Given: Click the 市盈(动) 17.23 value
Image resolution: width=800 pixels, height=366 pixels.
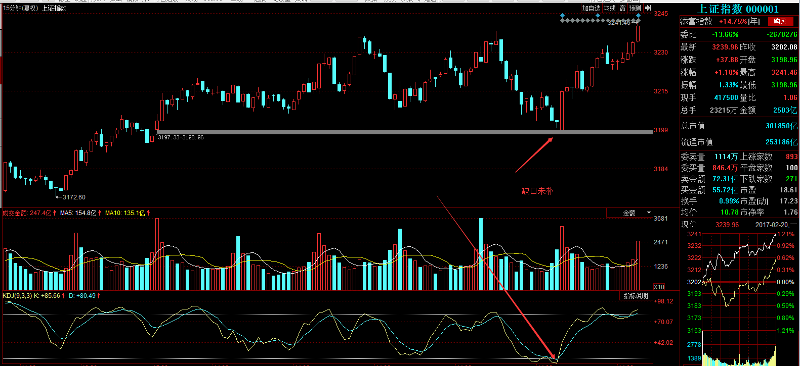Looking at the screenshot, I should pos(789,201).
